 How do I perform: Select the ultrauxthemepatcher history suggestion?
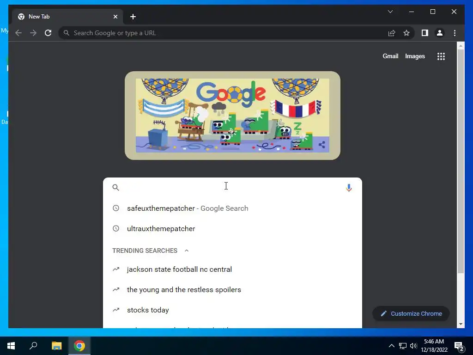point(232,228)
